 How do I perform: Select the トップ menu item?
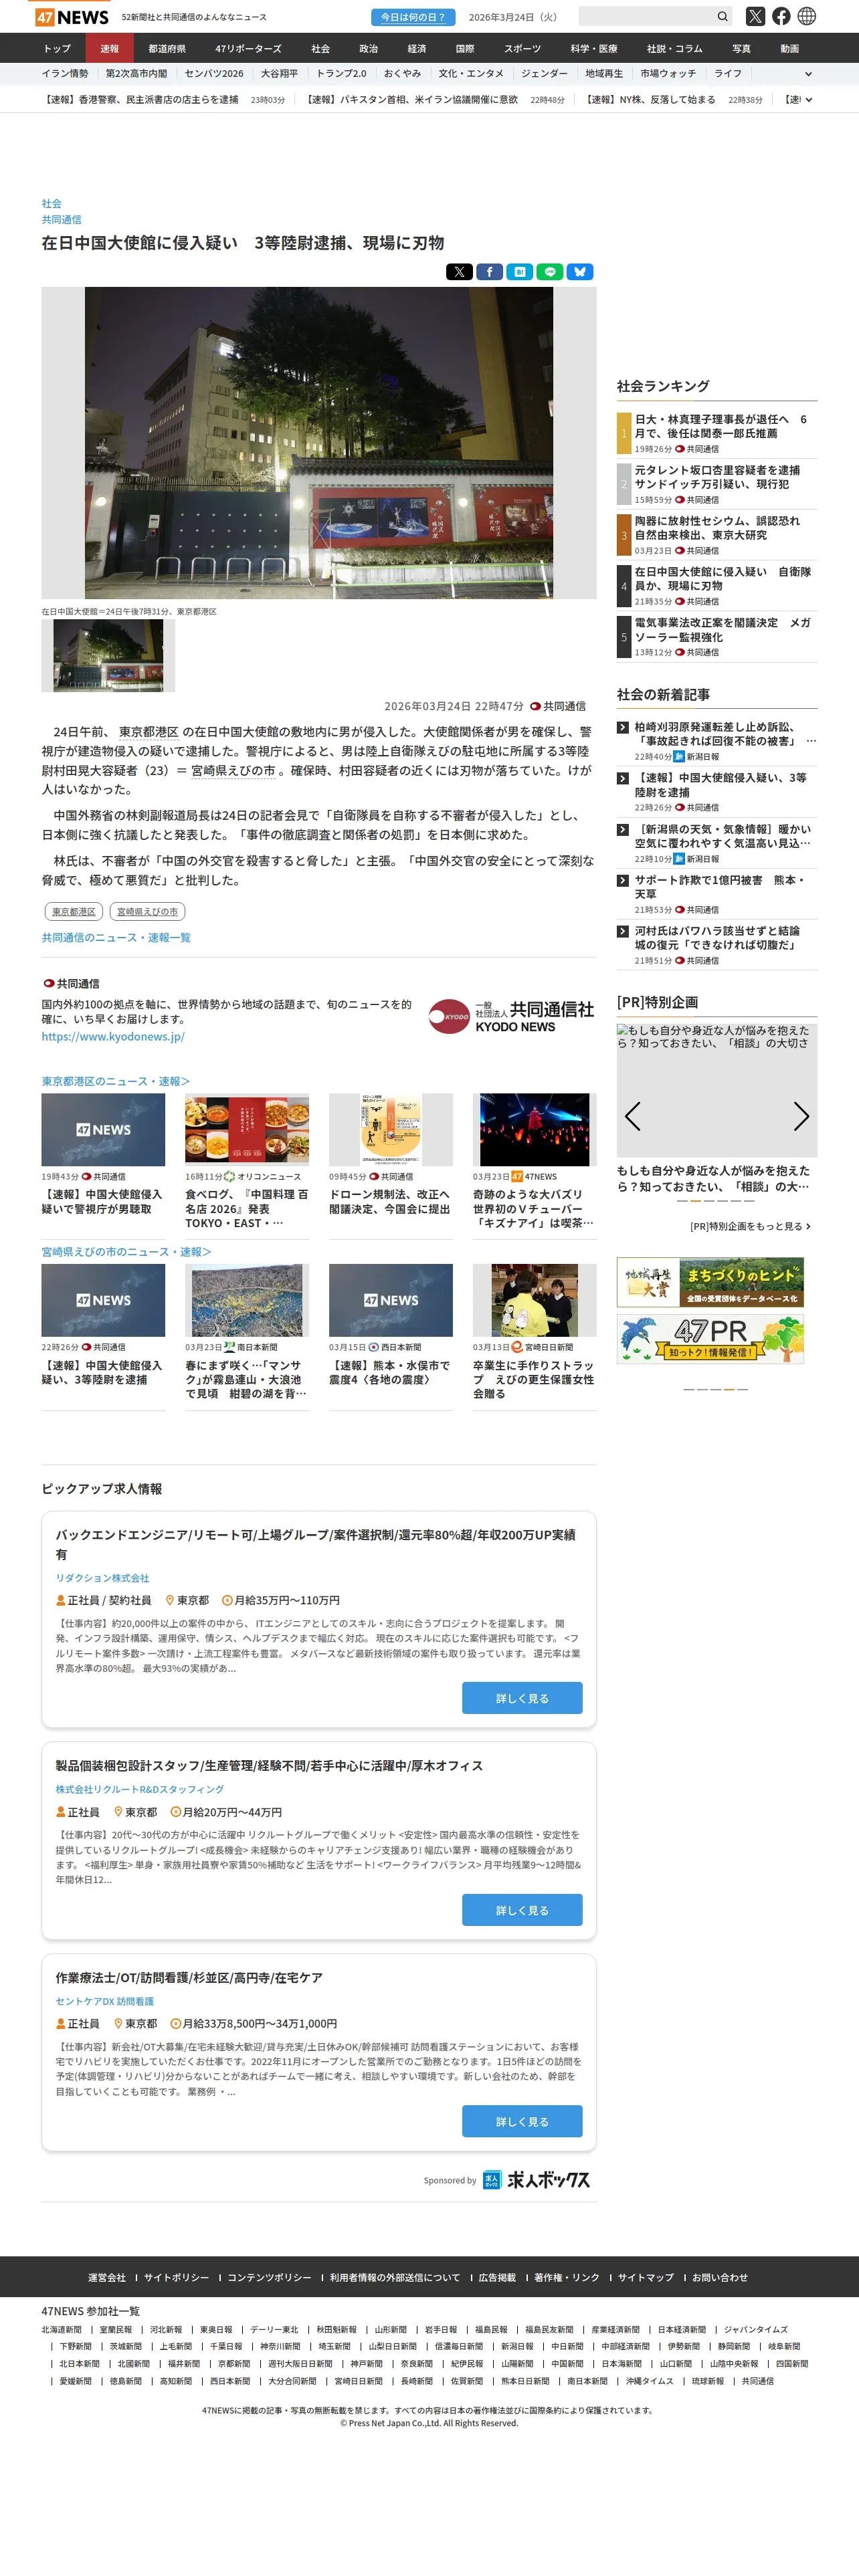pos(57,48)
